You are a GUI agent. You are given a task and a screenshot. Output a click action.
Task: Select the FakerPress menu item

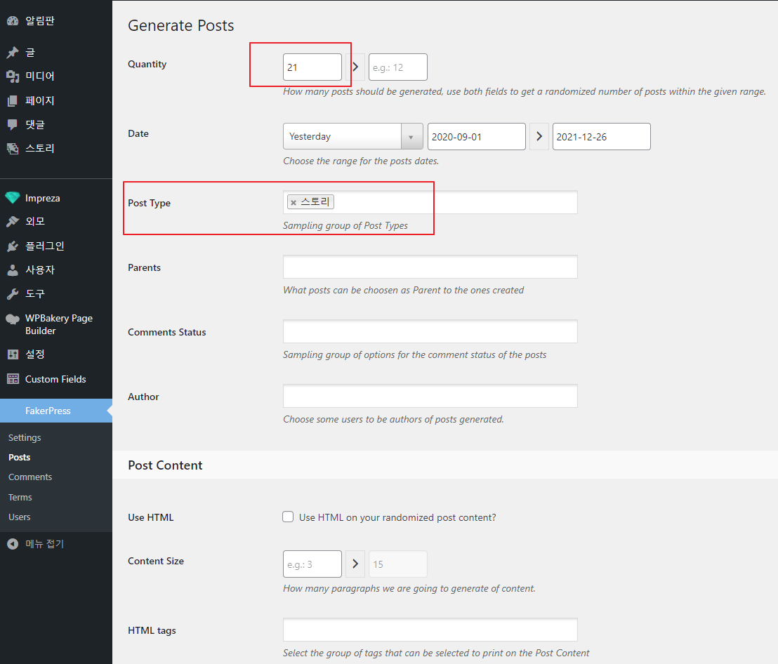(x=56, y=411)
